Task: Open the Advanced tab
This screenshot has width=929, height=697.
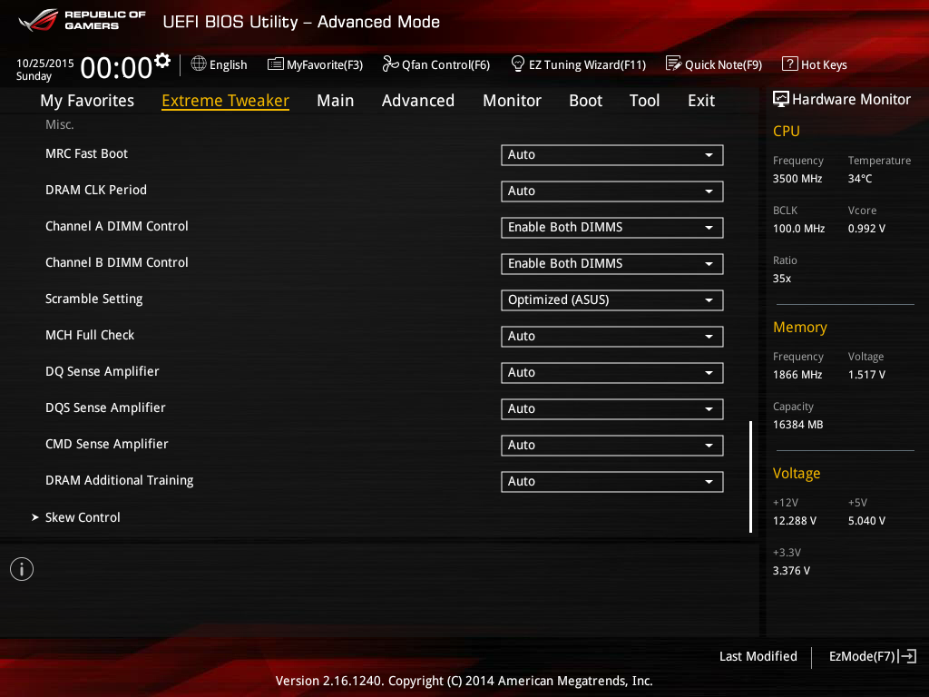Action: (x=418, y=101)
